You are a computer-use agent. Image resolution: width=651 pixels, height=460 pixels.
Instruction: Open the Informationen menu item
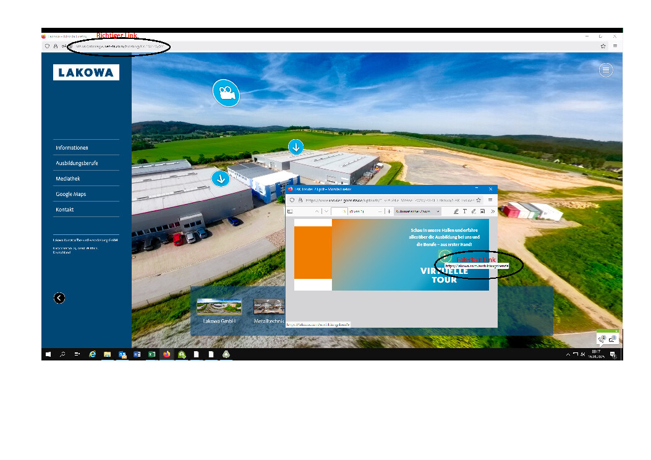tap(86, 148)
